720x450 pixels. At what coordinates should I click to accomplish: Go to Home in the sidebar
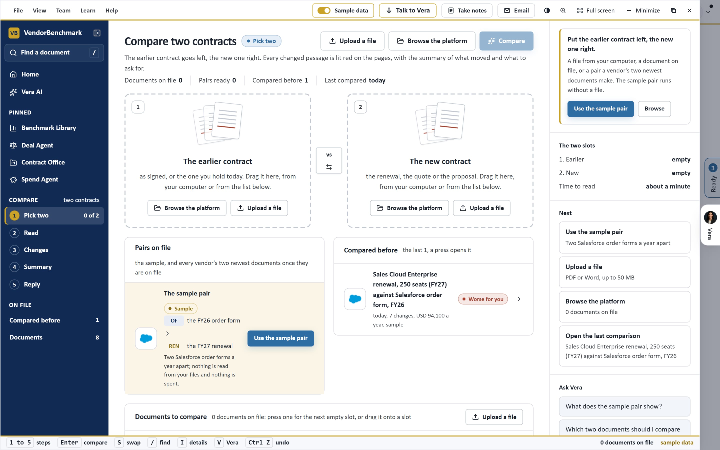(54, 74)
